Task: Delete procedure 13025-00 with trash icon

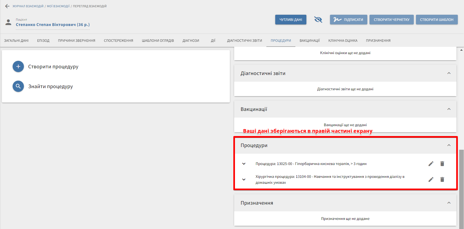Action: pyautogui.click(x=442, y=164)
